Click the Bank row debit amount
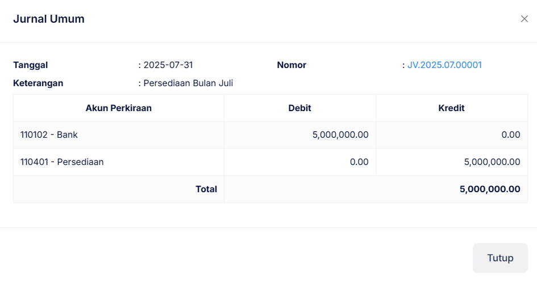 pos(340,135)
